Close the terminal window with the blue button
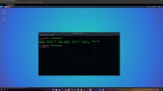This screenshot has width=163, height=91. [x=119, y=33]
